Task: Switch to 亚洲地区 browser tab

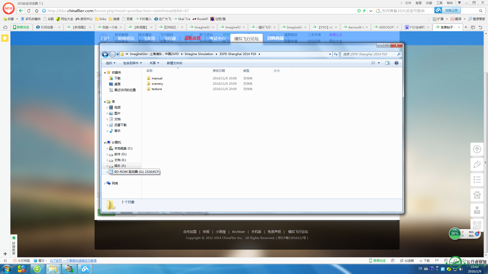Action: 171,27
